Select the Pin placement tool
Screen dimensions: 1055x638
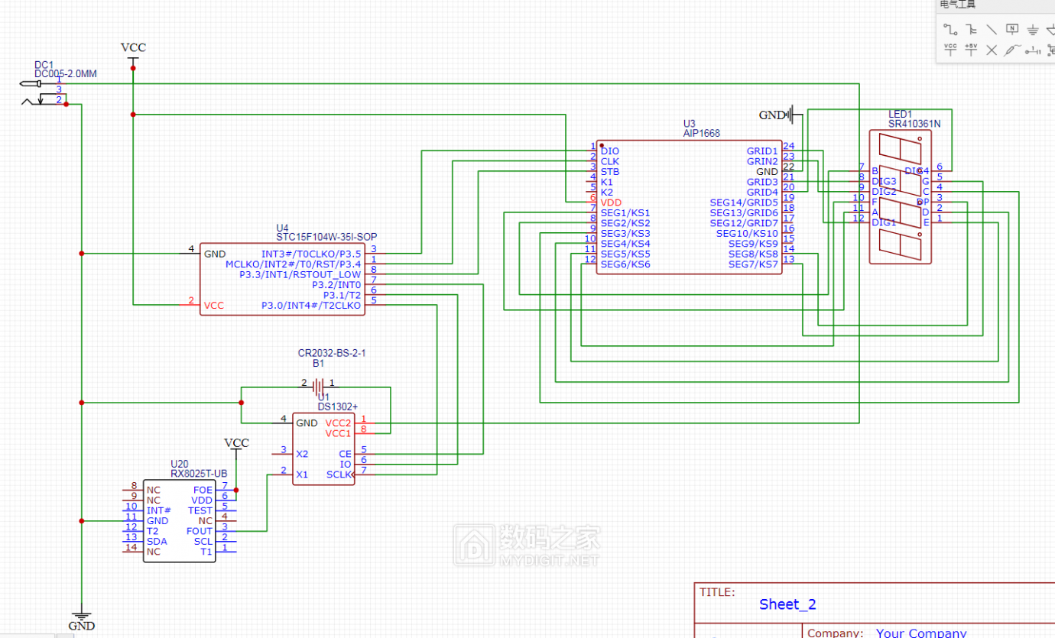1033,50
